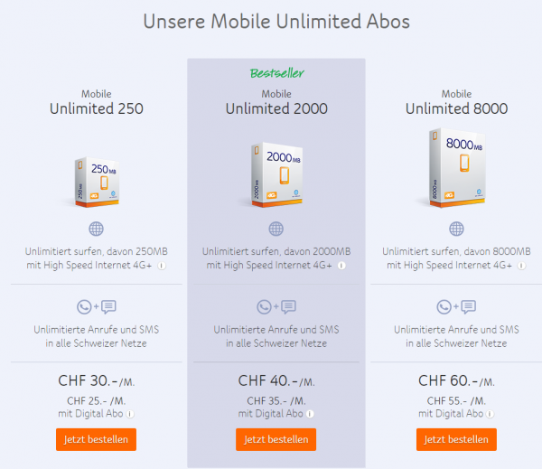Open info icon beside 2000MB High Speed Internet
The image size is (542, 469).
click(x=341, y=266)
